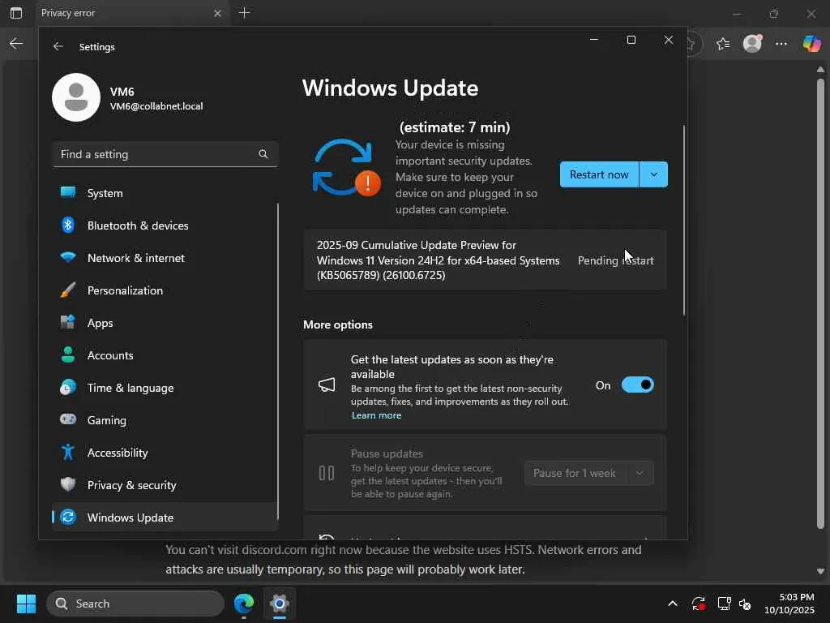Open Microsoft Edge from the taskbar
The height and width of the screenshot is (623, 830).
pyautogui.click(x=244, y=604)
